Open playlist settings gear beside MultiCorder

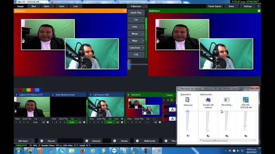point(166,141)
